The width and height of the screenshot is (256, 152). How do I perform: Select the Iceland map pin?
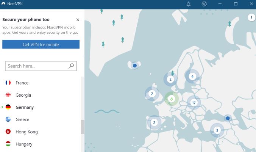[x=135, y=66]
